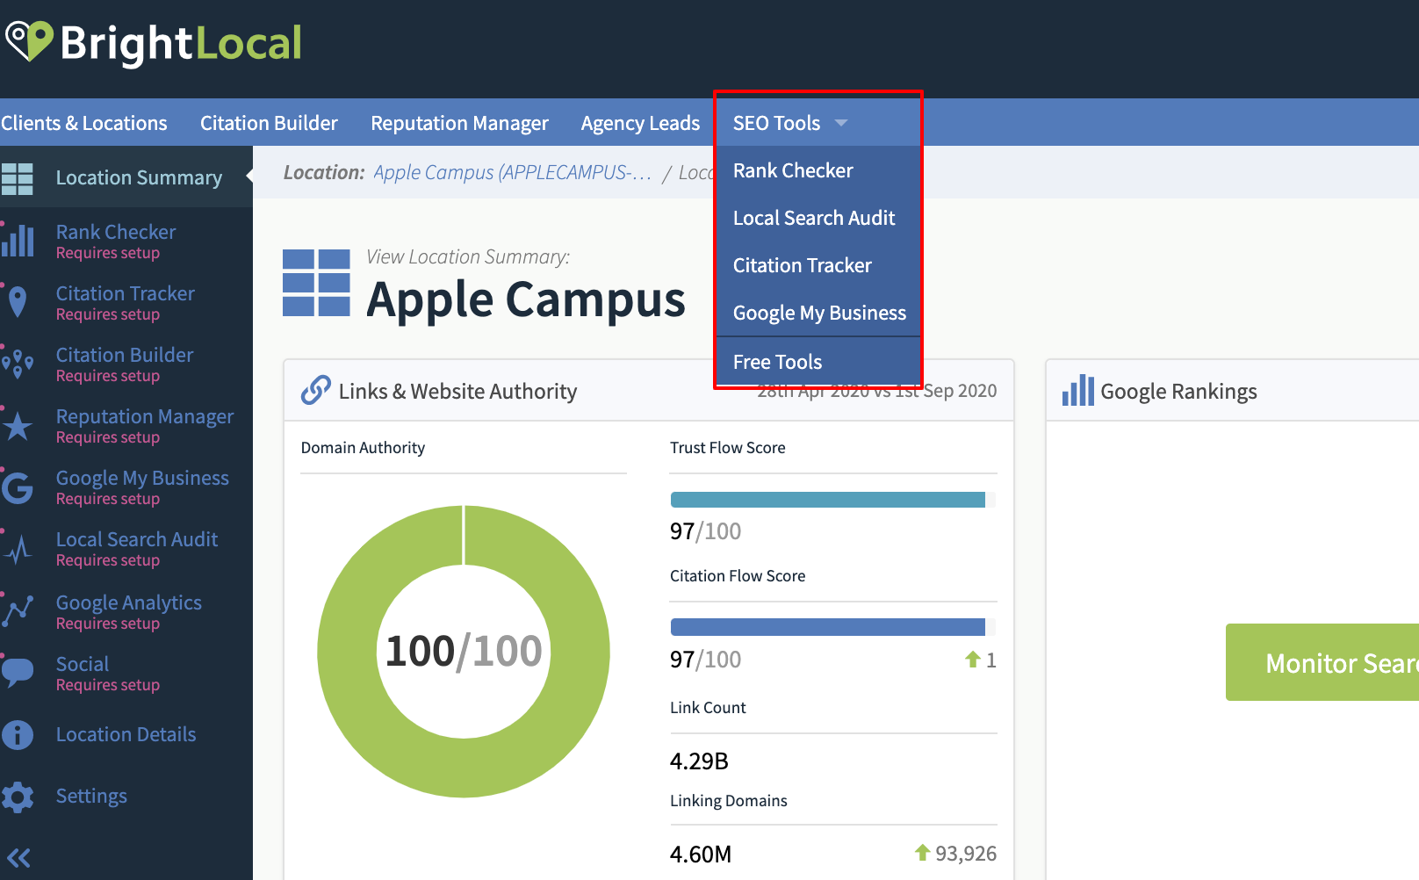Screen dimensions: 1419x880
Task: Collapse the sidebar with the double chevron
Action: [18, 858]
